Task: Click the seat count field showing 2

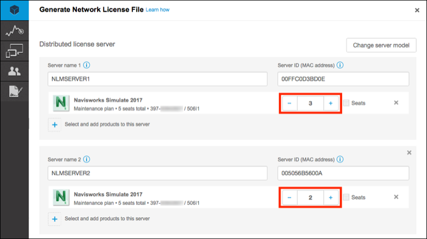Action: click(310, 198)
